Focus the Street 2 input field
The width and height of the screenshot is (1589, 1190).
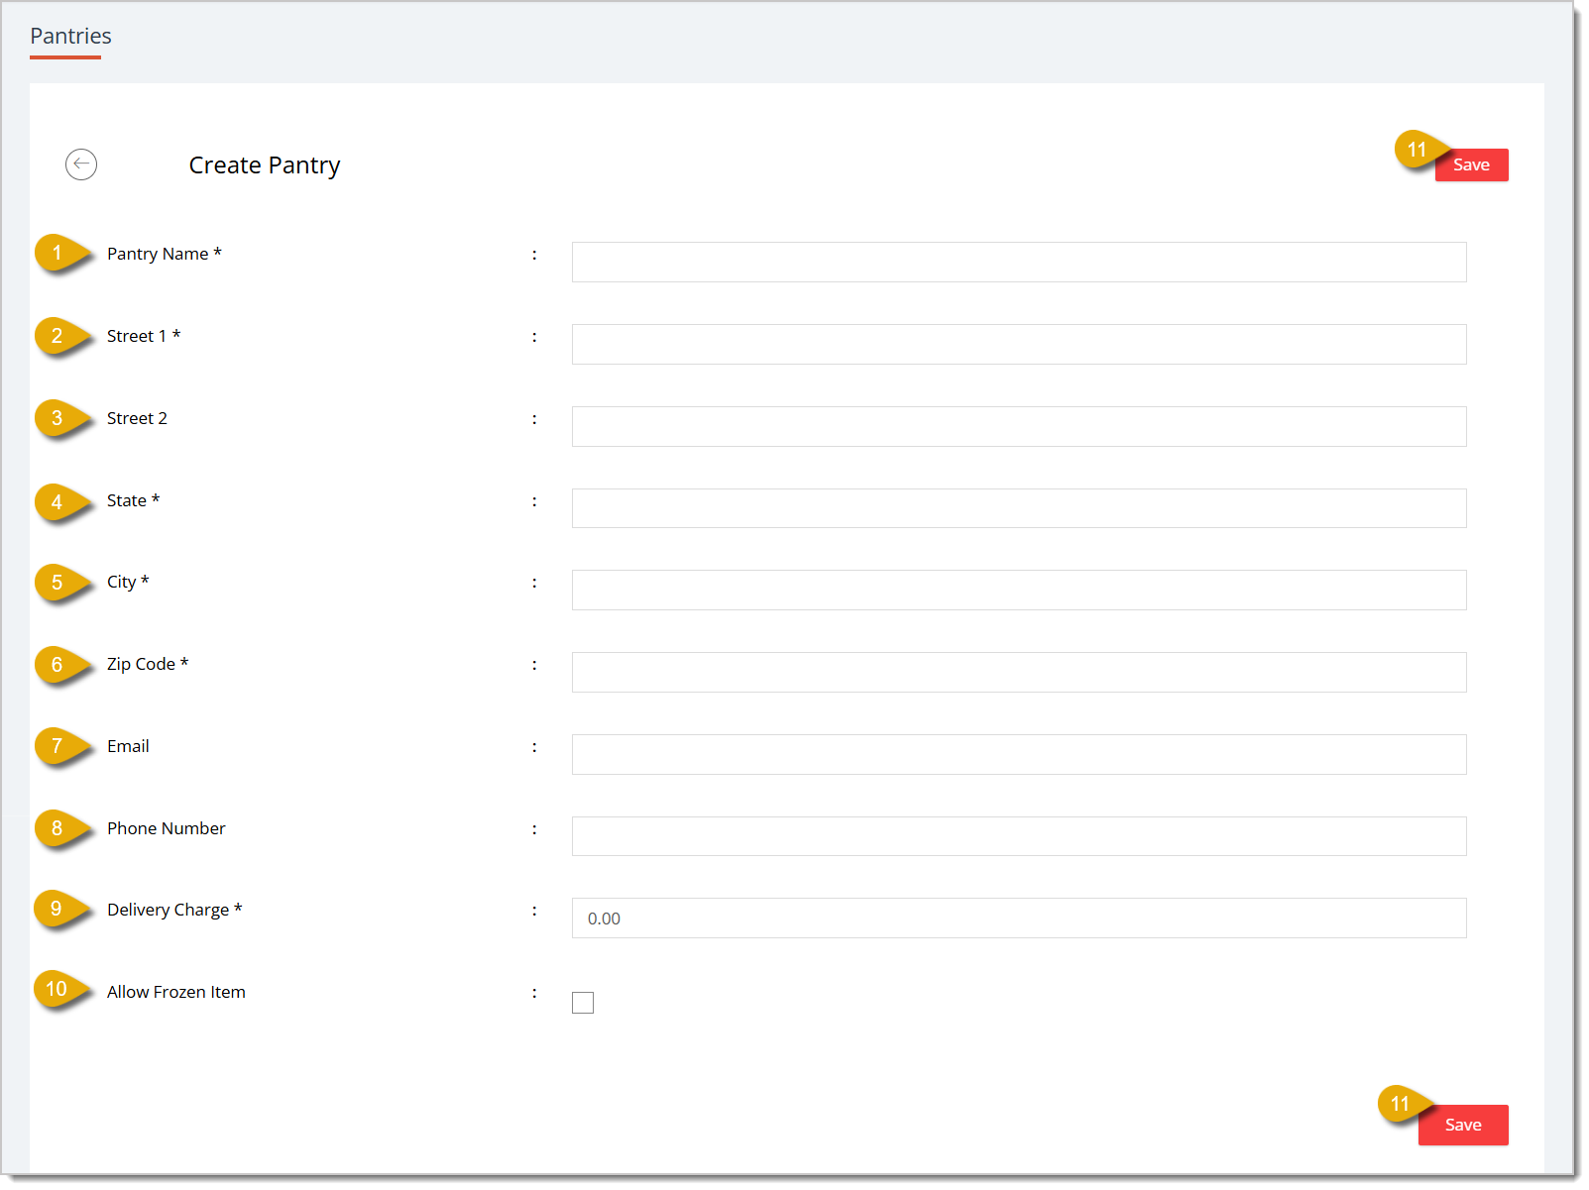tap(1019, 426)
